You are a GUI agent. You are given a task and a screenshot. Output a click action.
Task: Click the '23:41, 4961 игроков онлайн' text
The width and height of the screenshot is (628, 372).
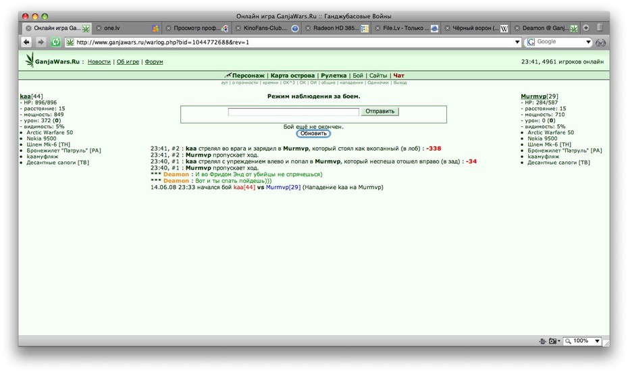[562, 61]
